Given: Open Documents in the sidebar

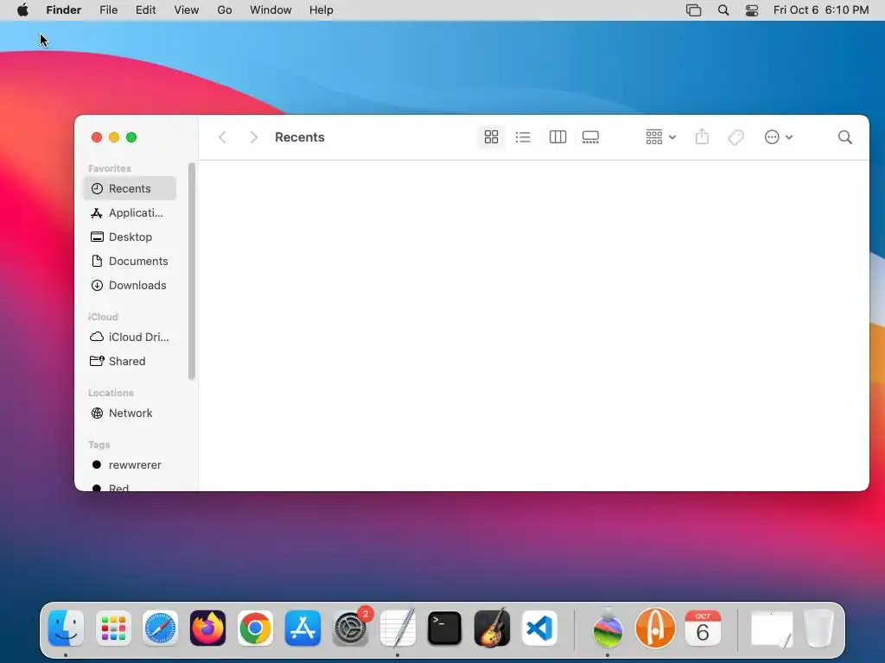Looking at the screenshot, I should pyautogui.click(x=130, y=261).
